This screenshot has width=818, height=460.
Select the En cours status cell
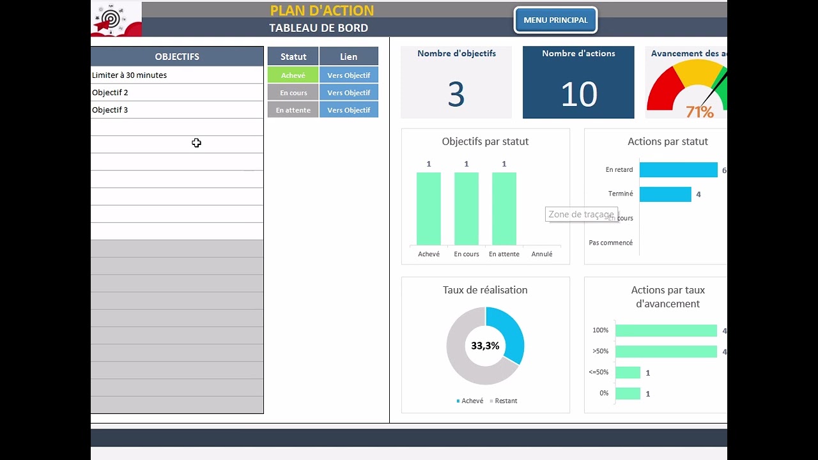click(293, 93)
